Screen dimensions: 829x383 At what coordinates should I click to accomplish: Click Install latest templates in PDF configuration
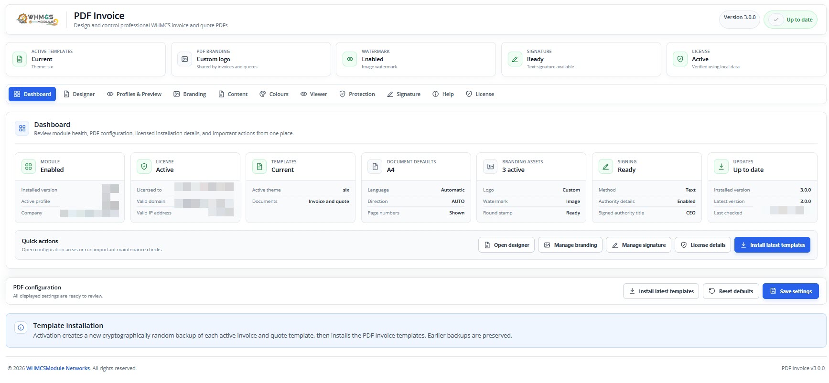[x=661, y=291]
